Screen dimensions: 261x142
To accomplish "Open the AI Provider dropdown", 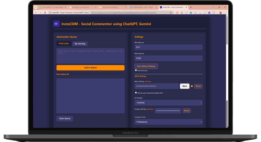I will (168, 103).
